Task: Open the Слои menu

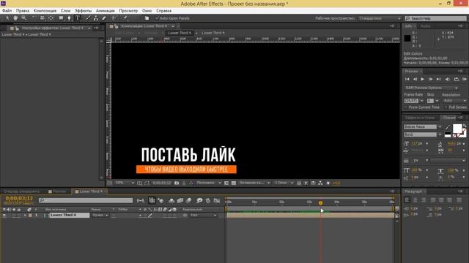Action: tap(65, 10)
